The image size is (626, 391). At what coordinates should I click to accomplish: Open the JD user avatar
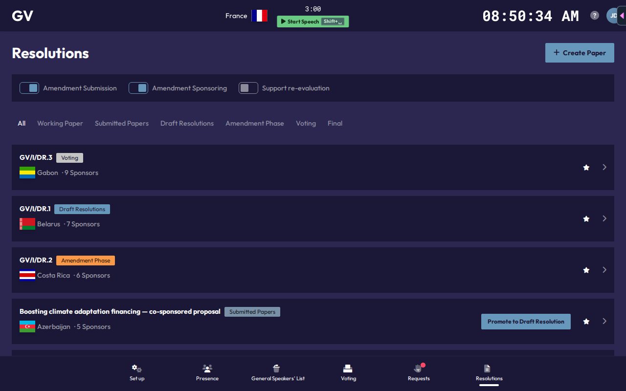click(x=613, y=16)
